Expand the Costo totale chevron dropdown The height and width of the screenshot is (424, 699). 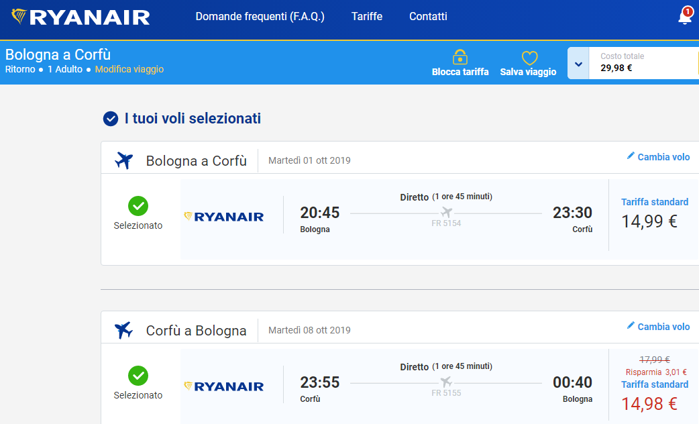click(x=578, y=64)
